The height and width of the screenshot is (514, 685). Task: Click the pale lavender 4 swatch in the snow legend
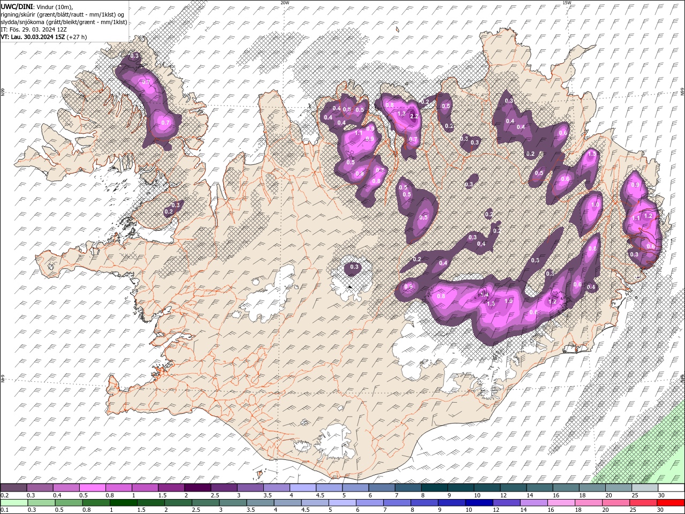pos(302,488)
